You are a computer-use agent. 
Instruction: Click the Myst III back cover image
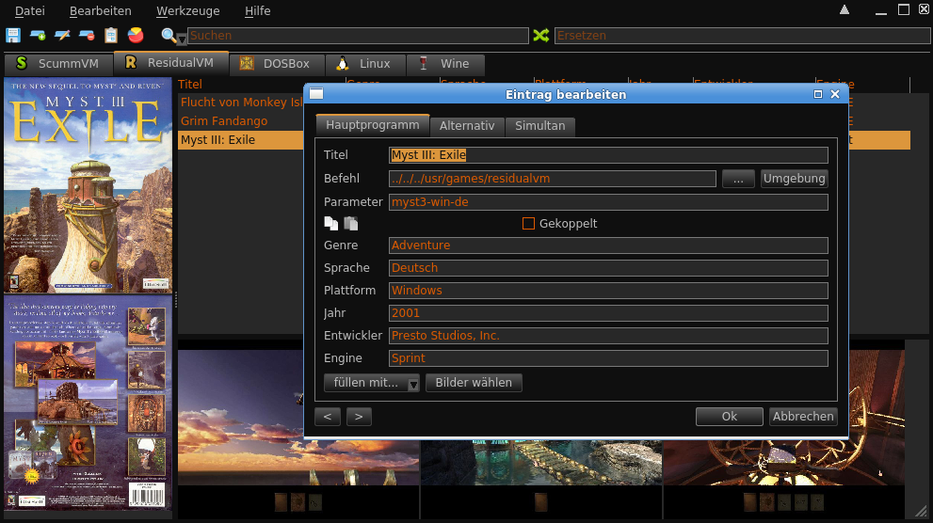pos(88,403)
